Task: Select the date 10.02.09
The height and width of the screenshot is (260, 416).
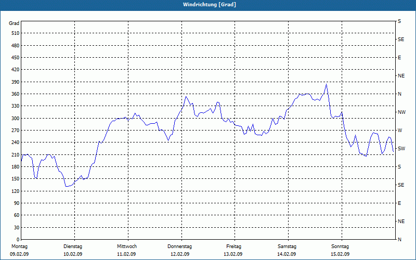Action: coord(73,254)
